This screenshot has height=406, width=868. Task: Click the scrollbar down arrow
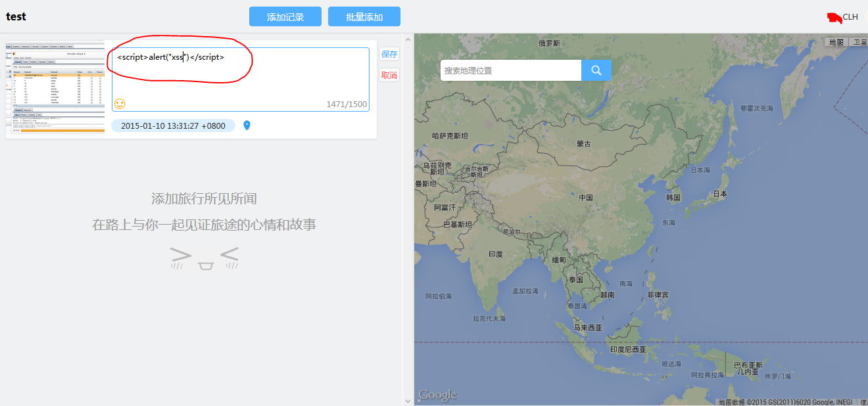tap(408, 400)
